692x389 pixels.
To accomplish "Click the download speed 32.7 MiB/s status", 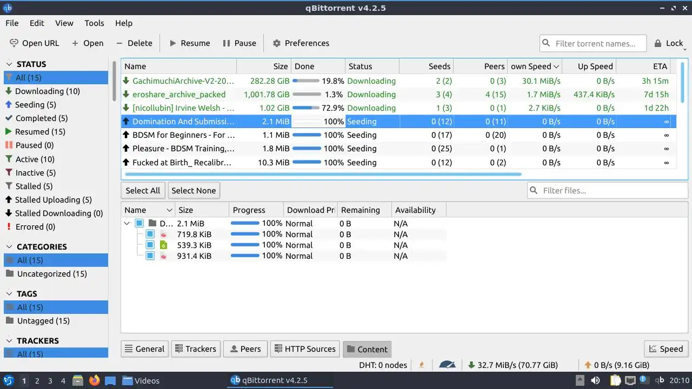I will pyautogui.click(x=513, y=365).
